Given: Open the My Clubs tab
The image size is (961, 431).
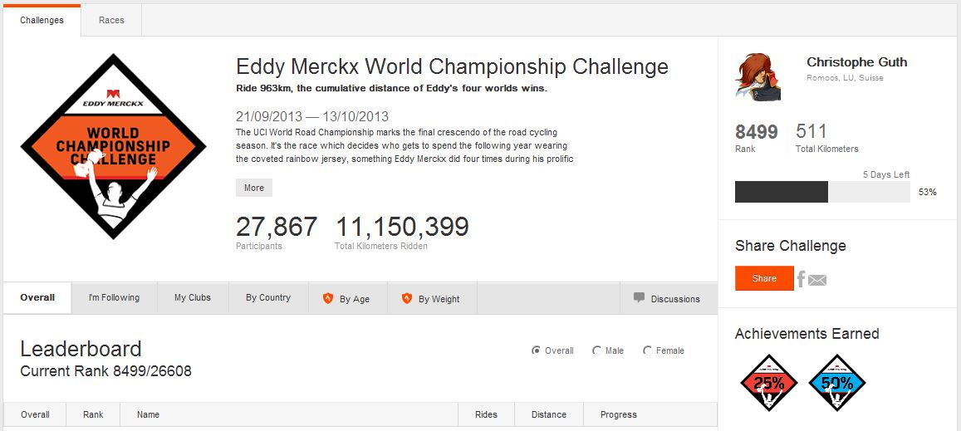Looking at the screenshot, I should click(193, 298).
